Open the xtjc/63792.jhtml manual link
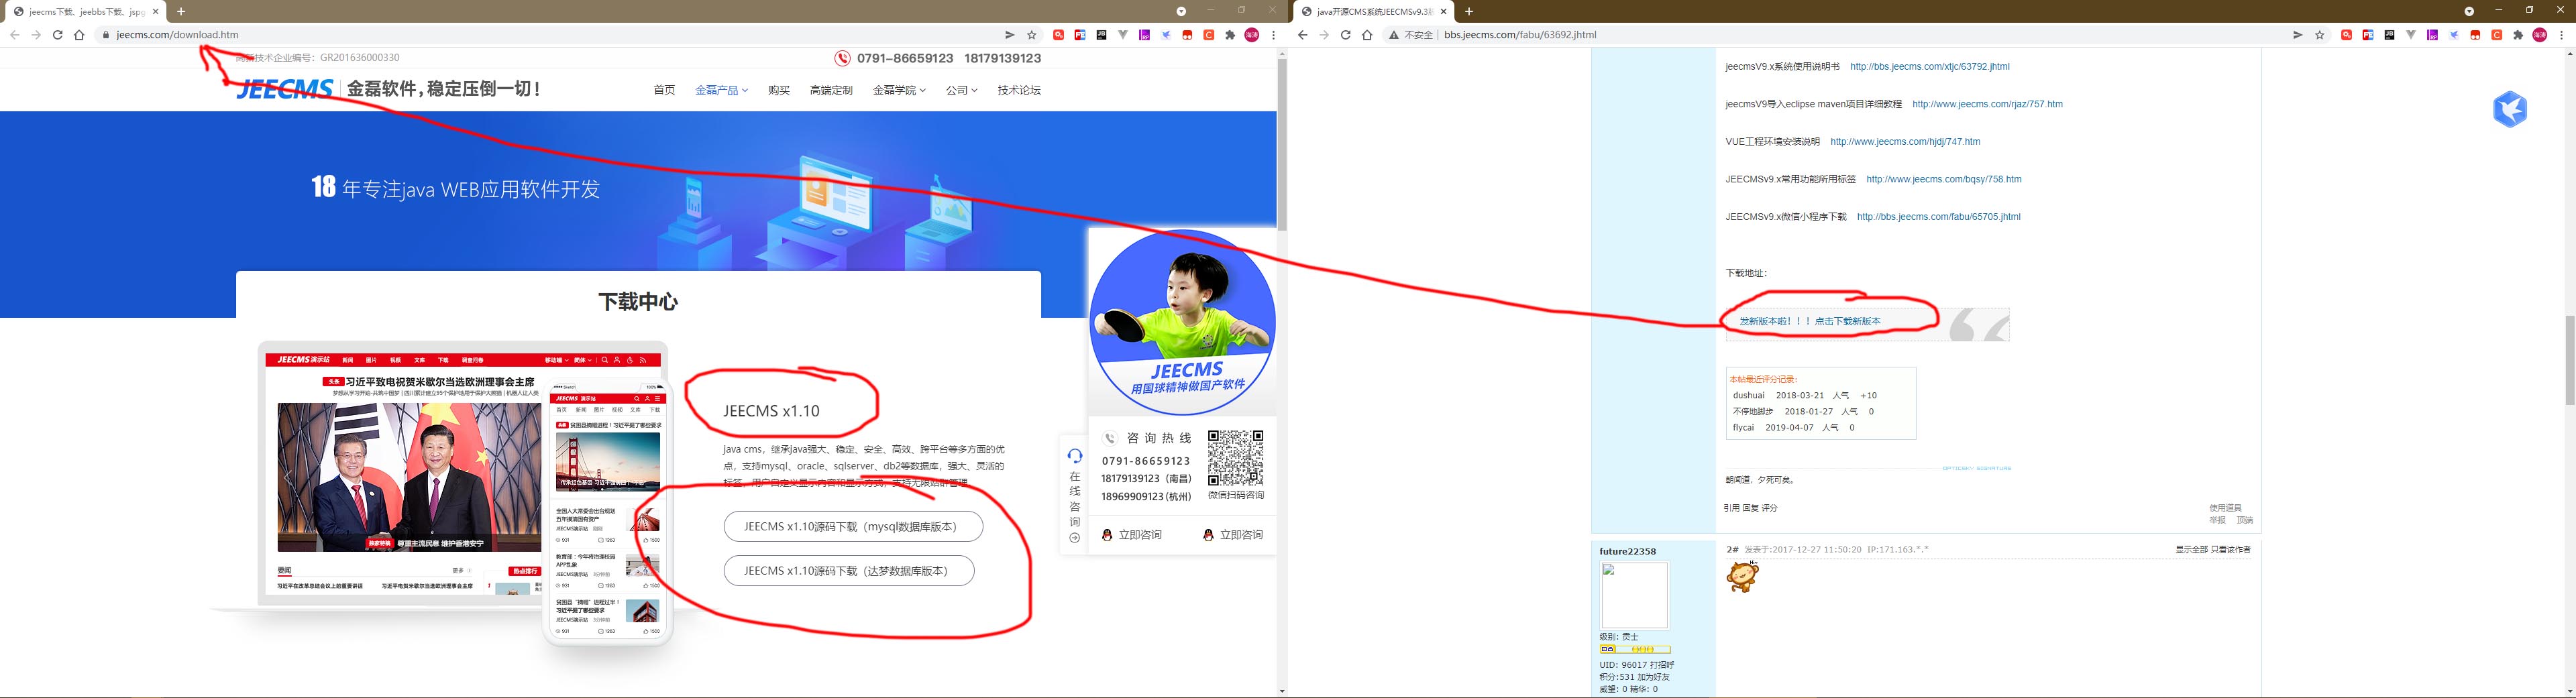Image resolution: width=2576 pixels, height=698 pixels. pyautogui.click(x=1929, y=67)
